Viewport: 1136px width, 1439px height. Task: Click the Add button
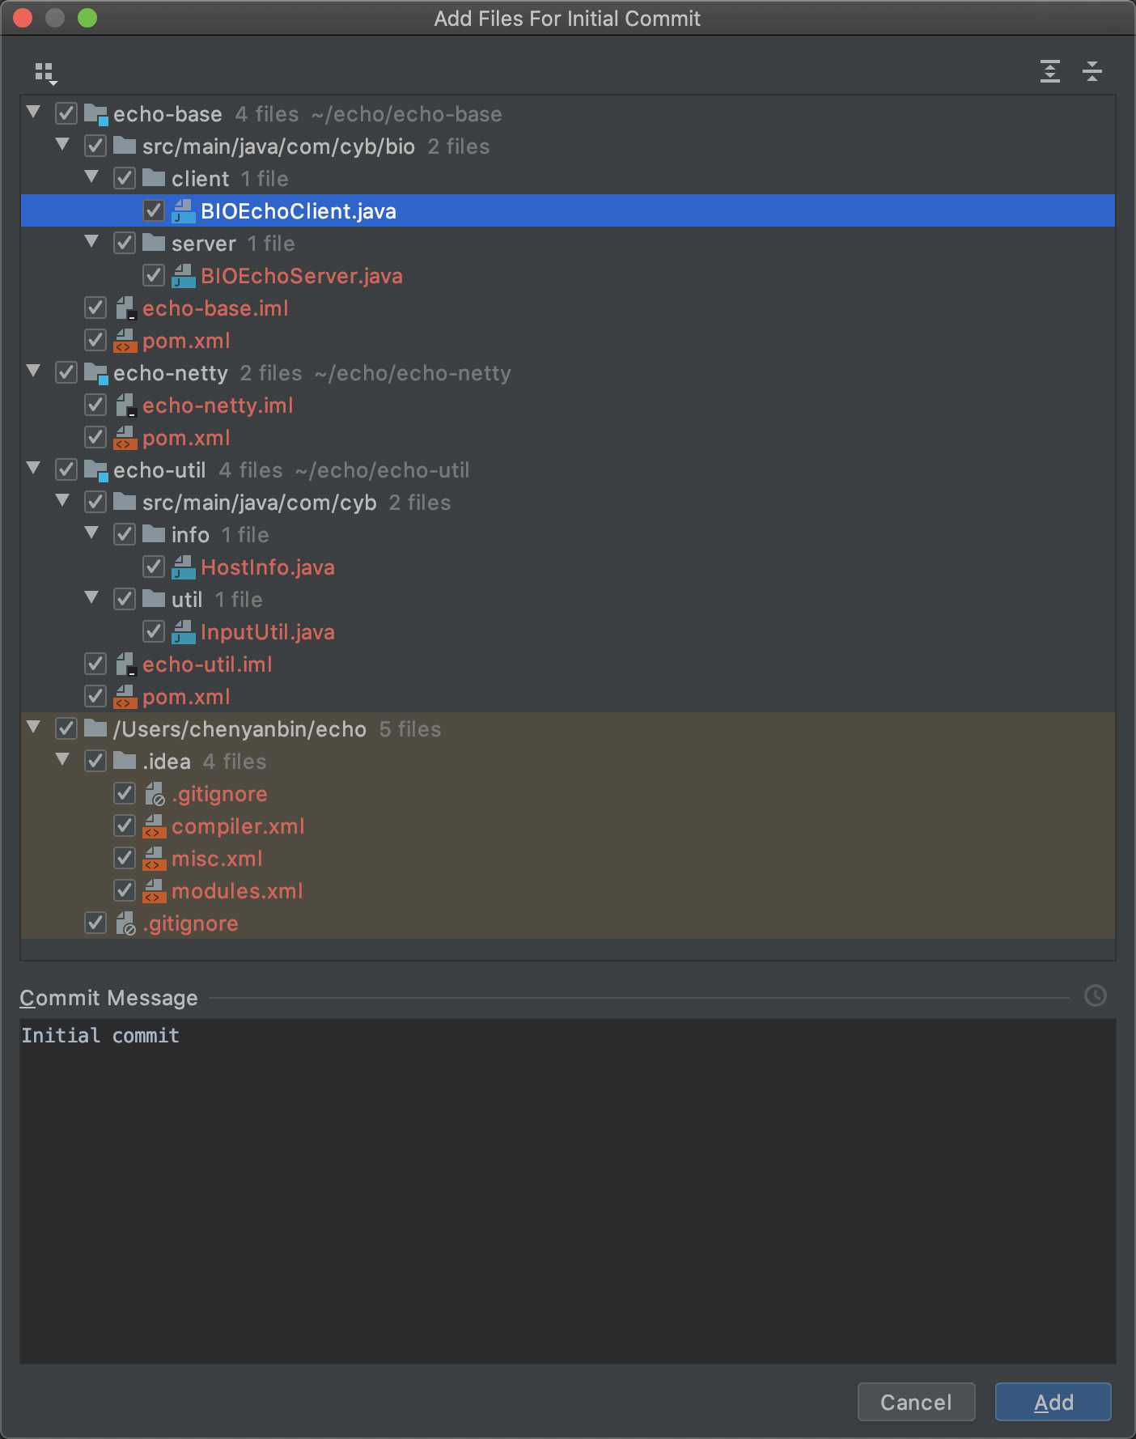[x=1053, y=1402]
